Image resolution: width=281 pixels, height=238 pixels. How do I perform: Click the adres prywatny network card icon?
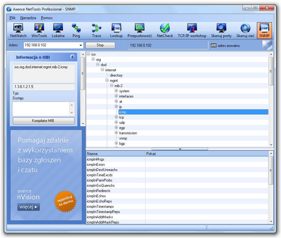pyautogui.click(x=214, y=45)
